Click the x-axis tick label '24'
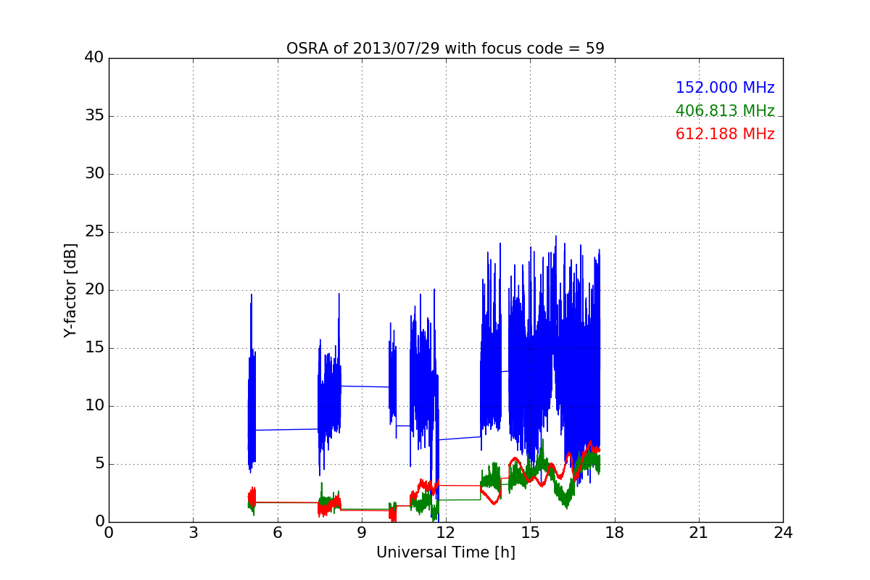The width and height of the screenshot is (870, 580). point(783,533)
